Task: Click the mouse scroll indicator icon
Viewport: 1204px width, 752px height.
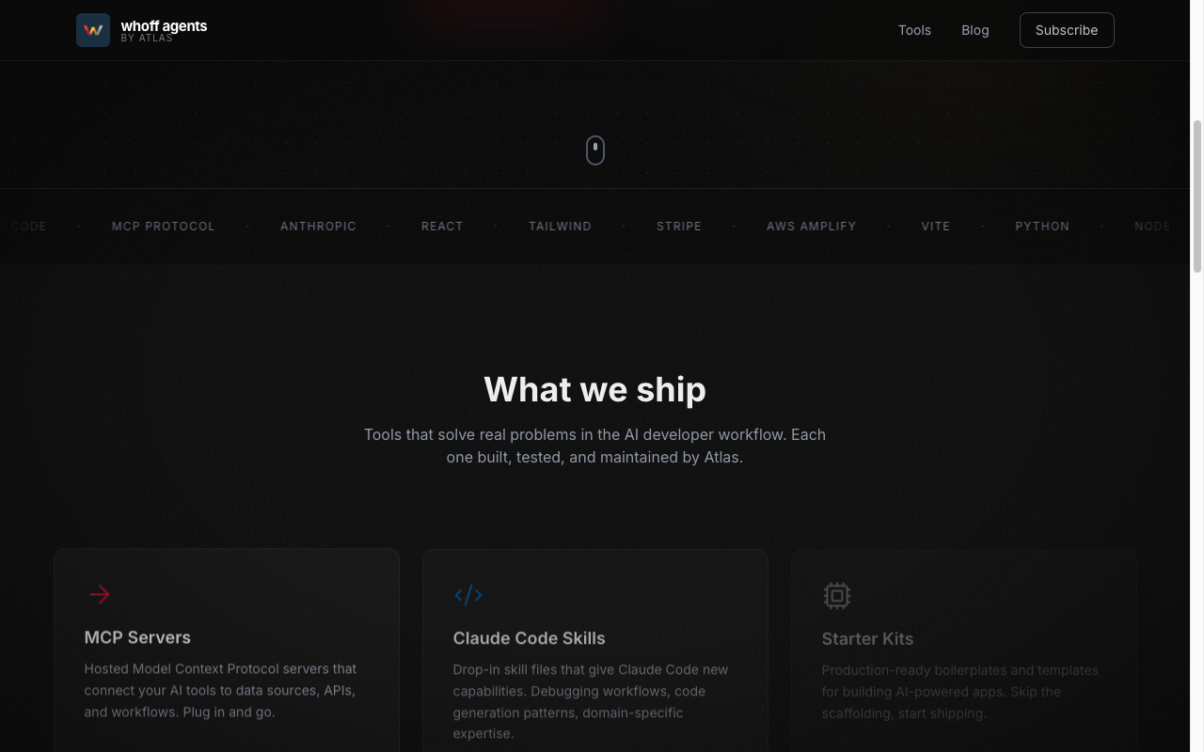Action: (x=595, y=149)
